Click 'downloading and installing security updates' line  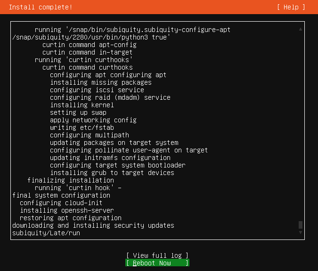(93, 225)
